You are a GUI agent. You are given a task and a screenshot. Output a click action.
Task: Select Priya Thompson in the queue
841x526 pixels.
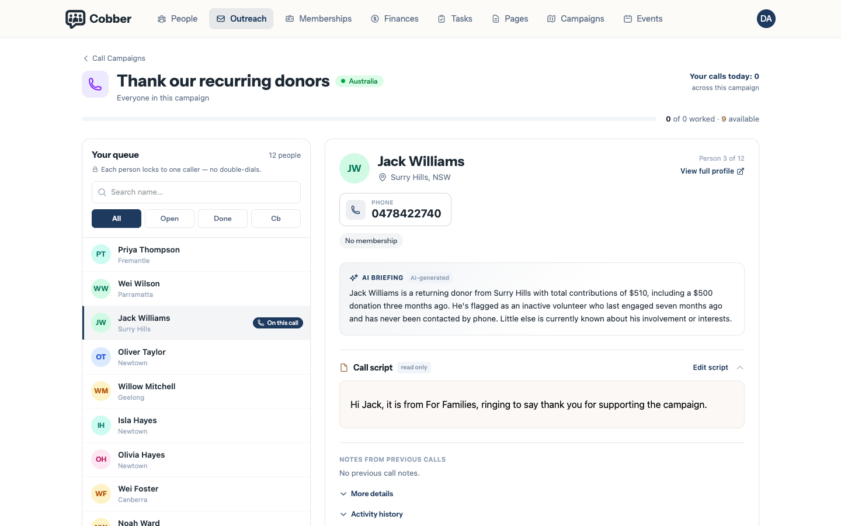point(196,255)
